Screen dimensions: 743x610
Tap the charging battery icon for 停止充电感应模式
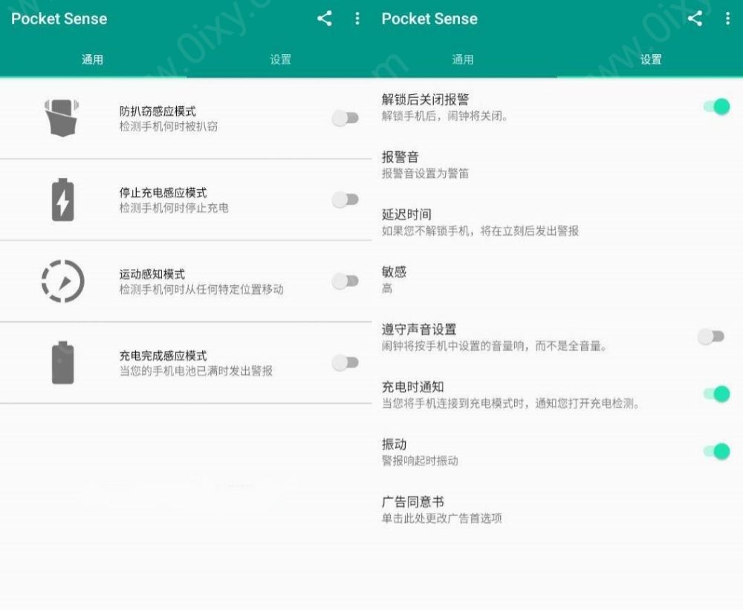pos(62,200)
